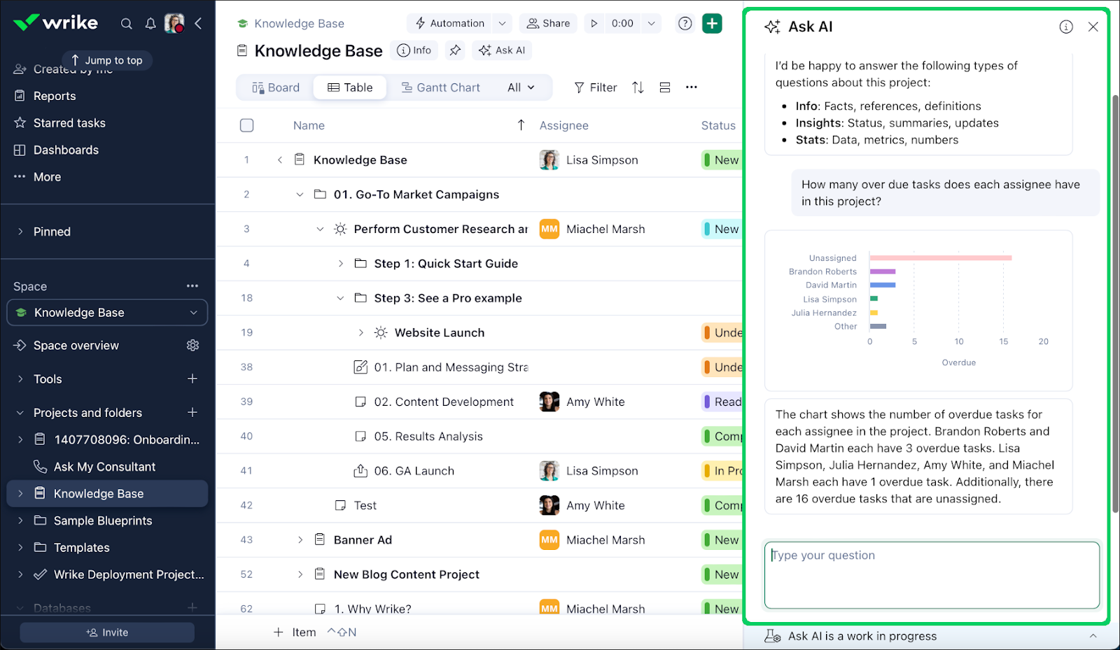Add a new tool with plus icon
The width and height of the screenshot is (1120, 650).
(192, 379)
